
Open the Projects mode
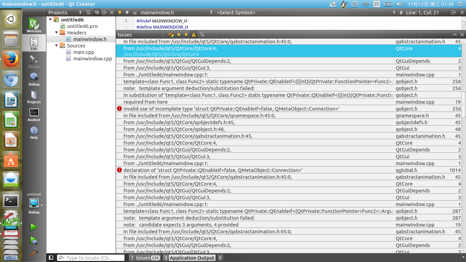click(34, 97)
